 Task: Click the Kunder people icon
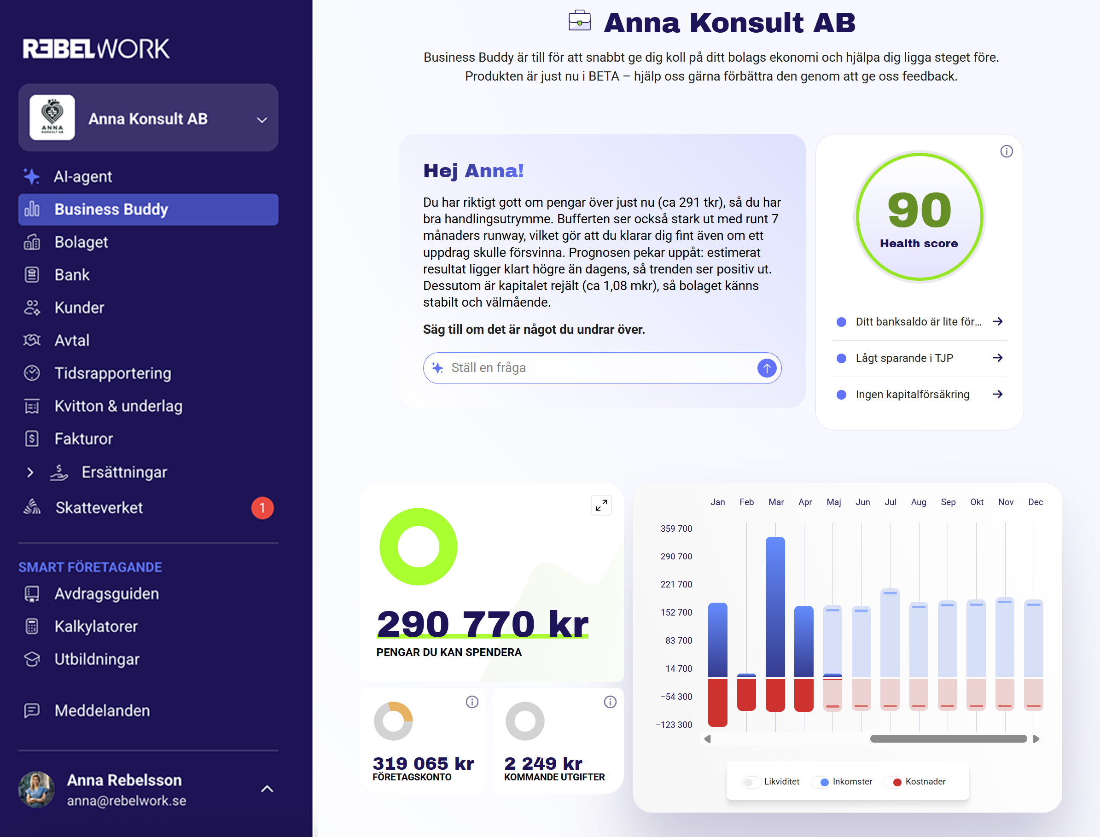31,308
